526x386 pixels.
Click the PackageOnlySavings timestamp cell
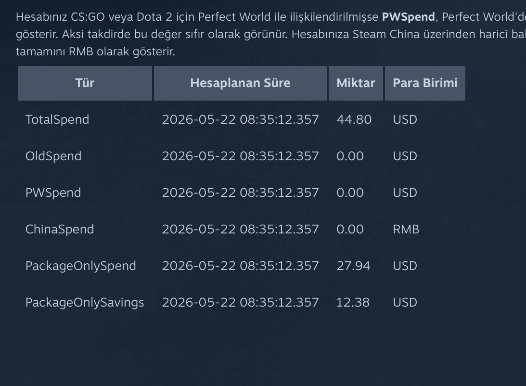pyautogui.click(x=240, y=303)
